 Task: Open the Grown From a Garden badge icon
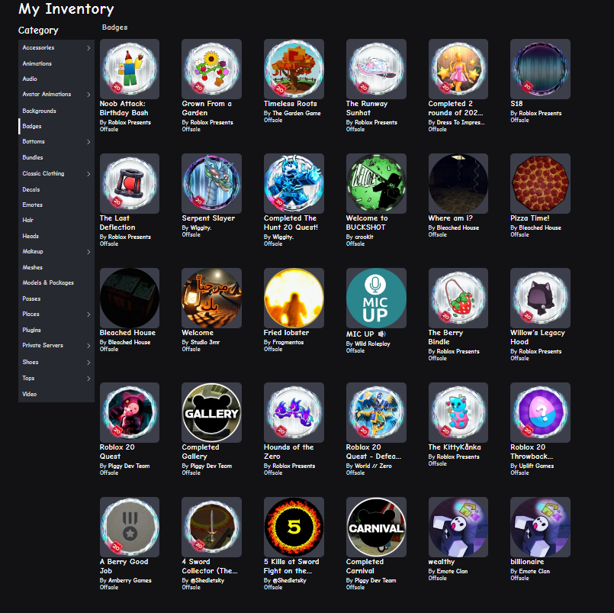pyautogui.click(x=211, y=69)
